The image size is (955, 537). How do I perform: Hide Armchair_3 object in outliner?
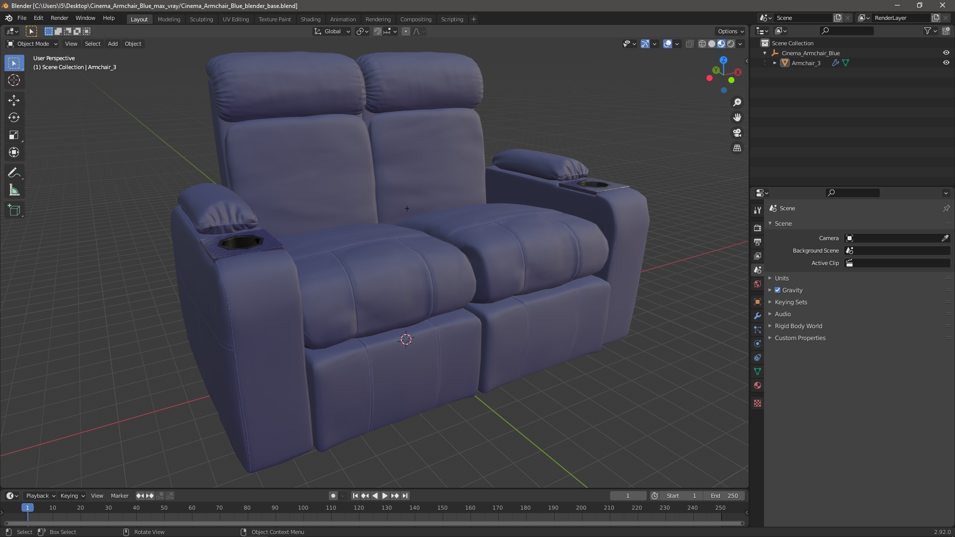tap(946, 63)
